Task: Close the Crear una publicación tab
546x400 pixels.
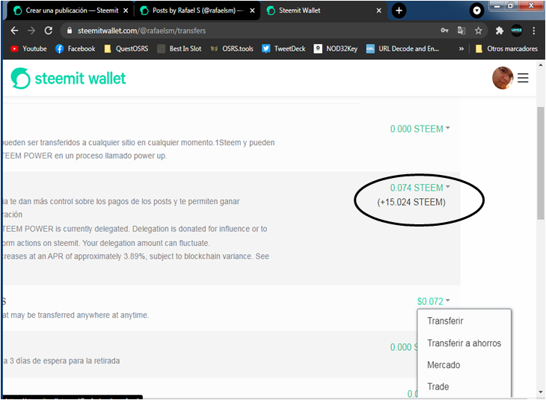Action: [x=126, y=10]
